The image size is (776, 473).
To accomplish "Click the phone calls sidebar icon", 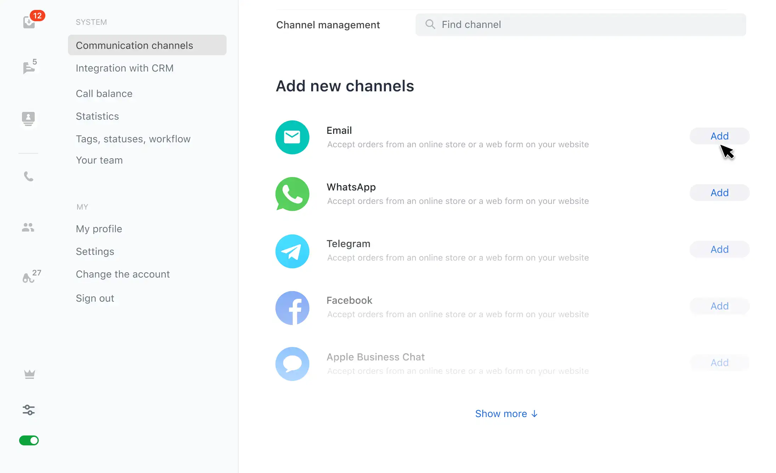I will [28, 176].
